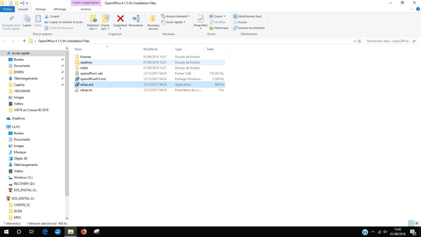Create a folder with Nouveau dossier
The image size is (421, 237).
153,22
